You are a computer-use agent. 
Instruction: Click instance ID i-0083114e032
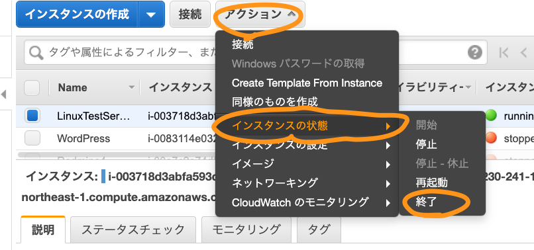(182, 138)
